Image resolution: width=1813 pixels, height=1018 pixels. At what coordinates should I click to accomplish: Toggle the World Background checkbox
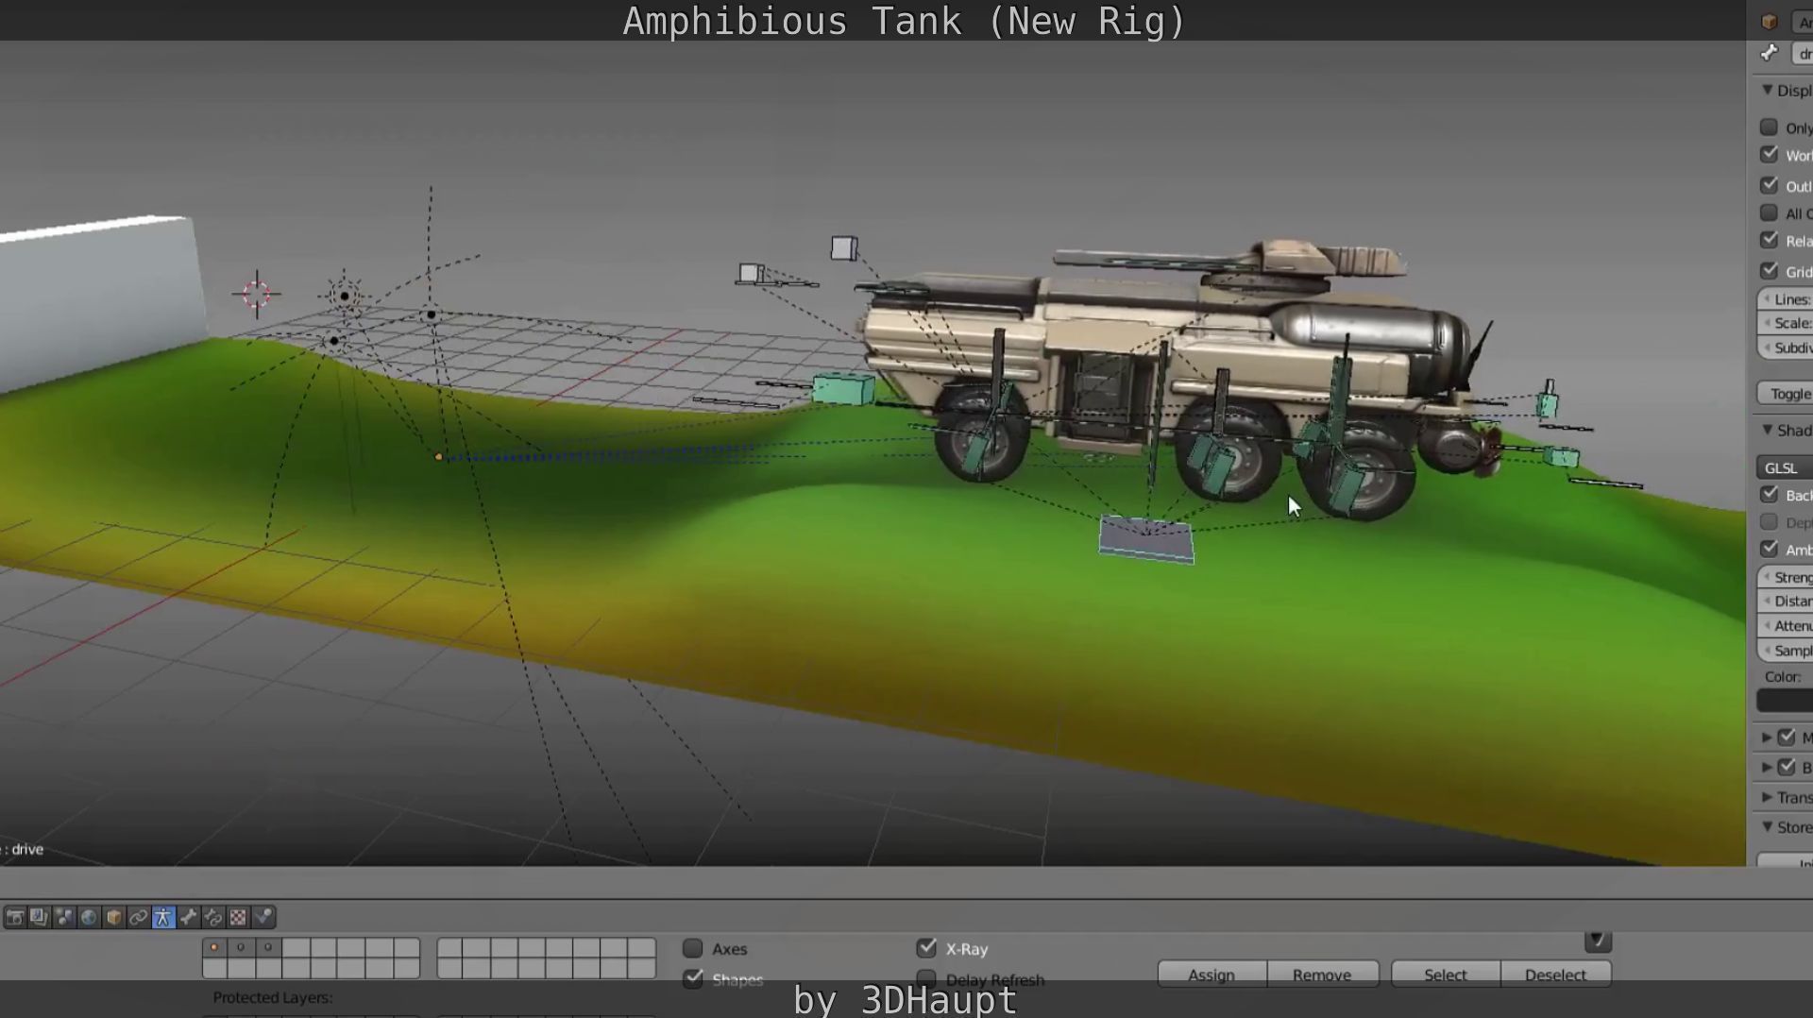(1770, 155)
